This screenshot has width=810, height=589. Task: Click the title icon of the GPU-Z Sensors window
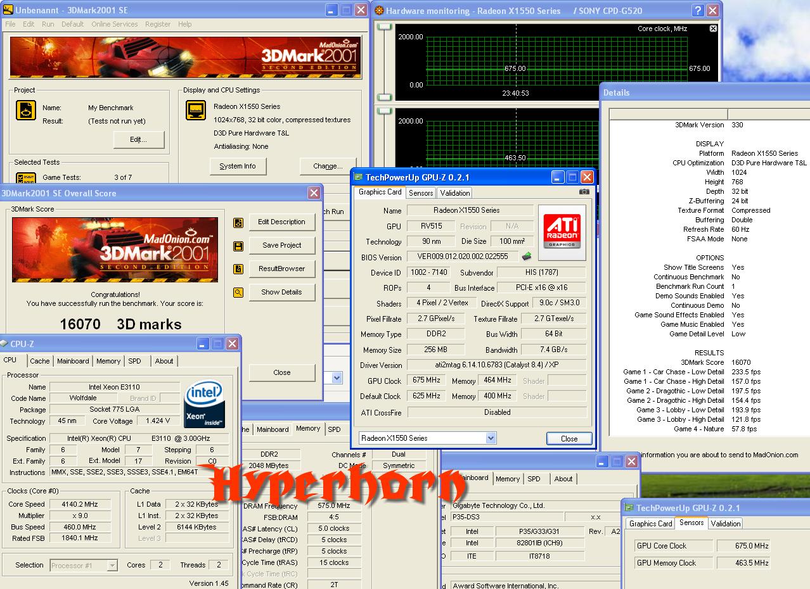point(629,508)
